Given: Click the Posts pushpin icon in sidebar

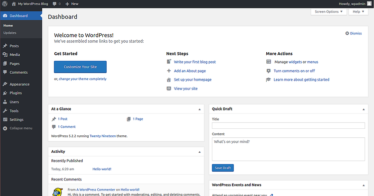Looking at the screenshot, I should click(x=5, y=46).
